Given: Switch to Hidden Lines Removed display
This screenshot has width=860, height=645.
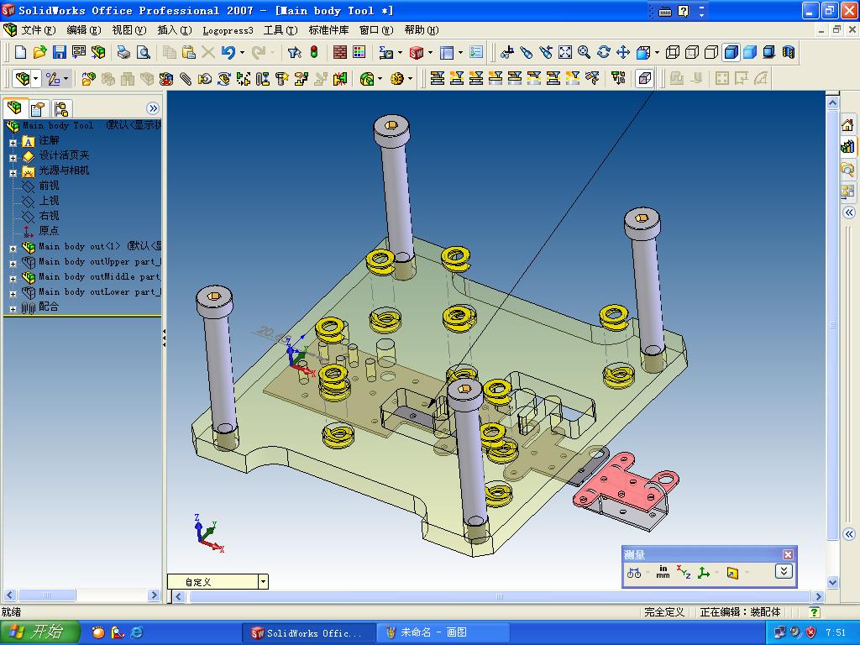Looking at the screenshot, I should (x=711, y=52).
